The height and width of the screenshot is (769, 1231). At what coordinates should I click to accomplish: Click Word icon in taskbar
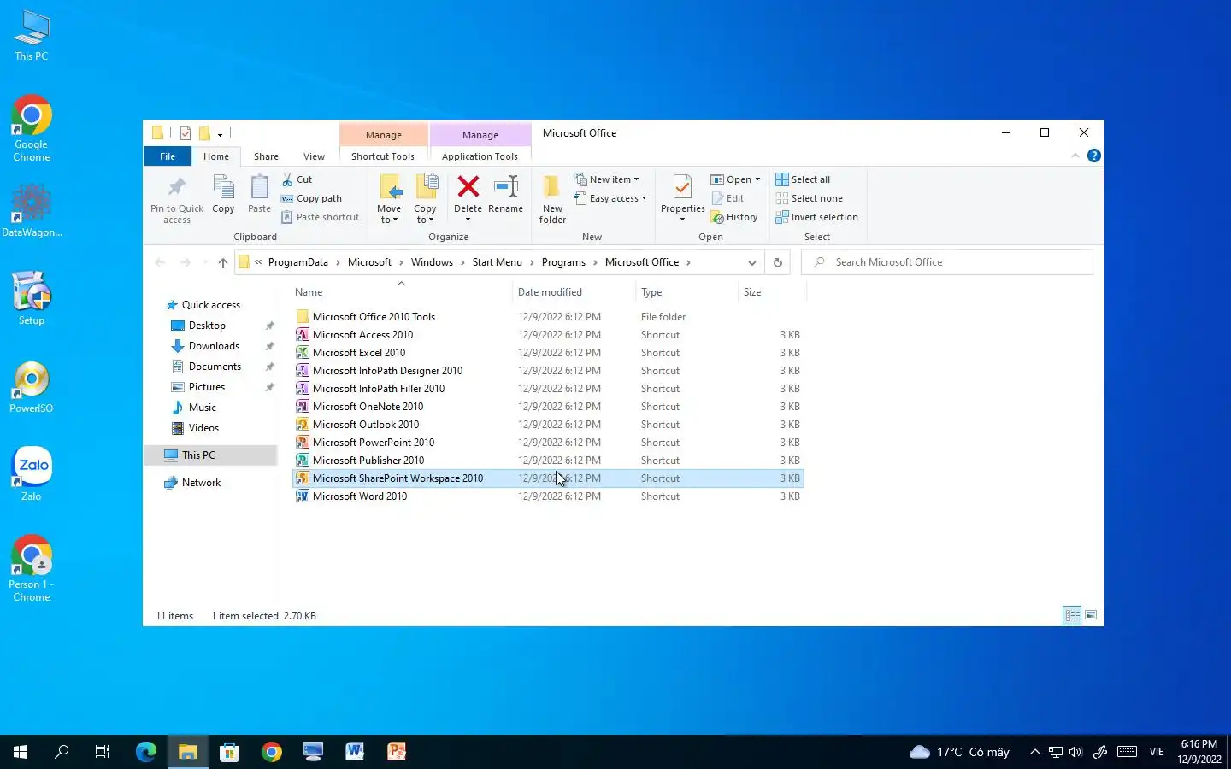coord(355,752)
